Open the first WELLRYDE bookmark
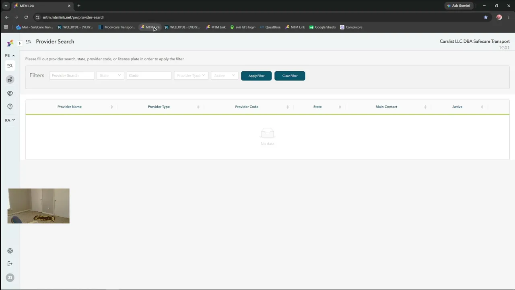 [75, 27]
